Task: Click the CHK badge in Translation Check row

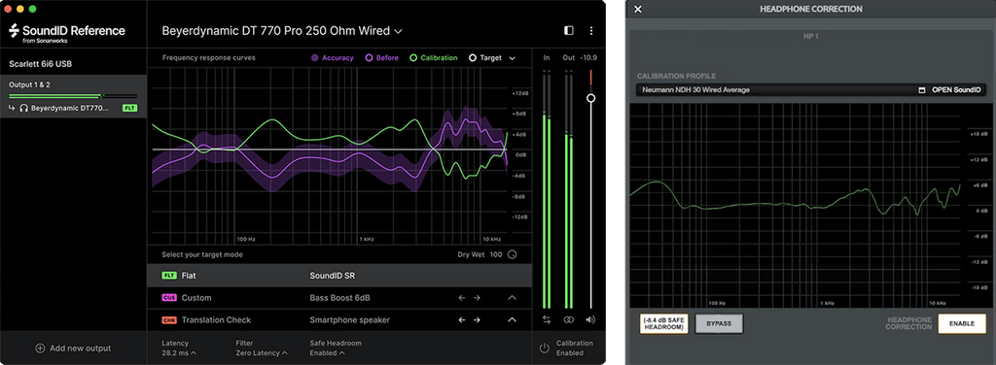Action: 169,320
